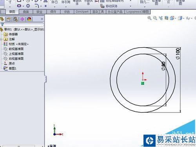The image size is (196, 147).
Task: Switch to the 评估 evaluate tab
Action: click(67, 12)
